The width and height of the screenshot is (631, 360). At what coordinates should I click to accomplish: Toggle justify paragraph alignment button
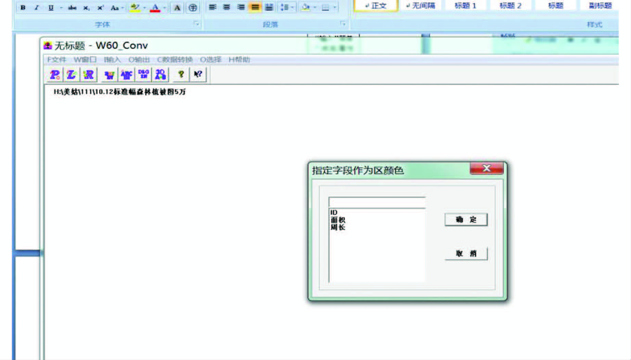pyautogui.click(x=255, y=7)
